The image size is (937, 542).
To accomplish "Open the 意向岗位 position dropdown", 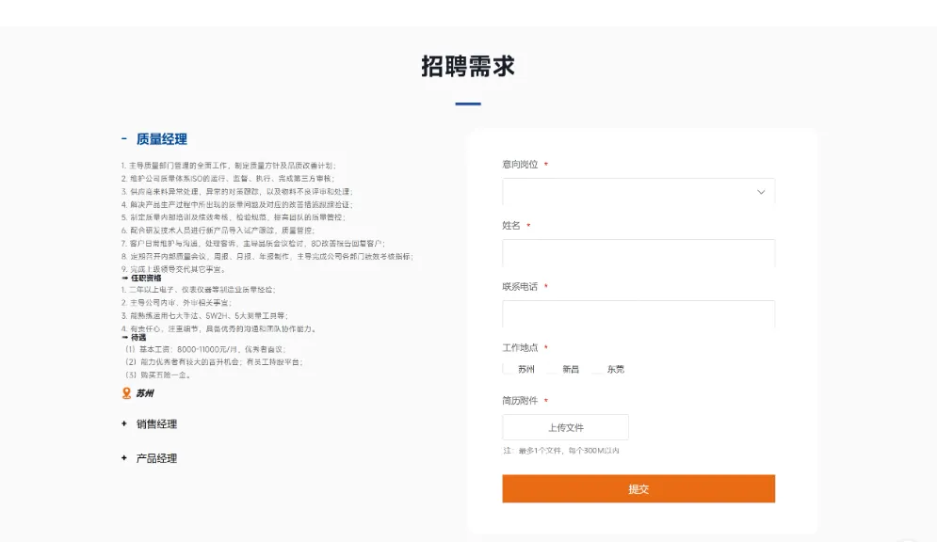I will coord(638,192).
